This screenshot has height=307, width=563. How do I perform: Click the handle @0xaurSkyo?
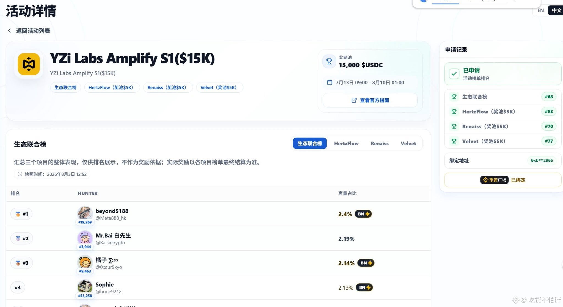(x=109, y=267)
